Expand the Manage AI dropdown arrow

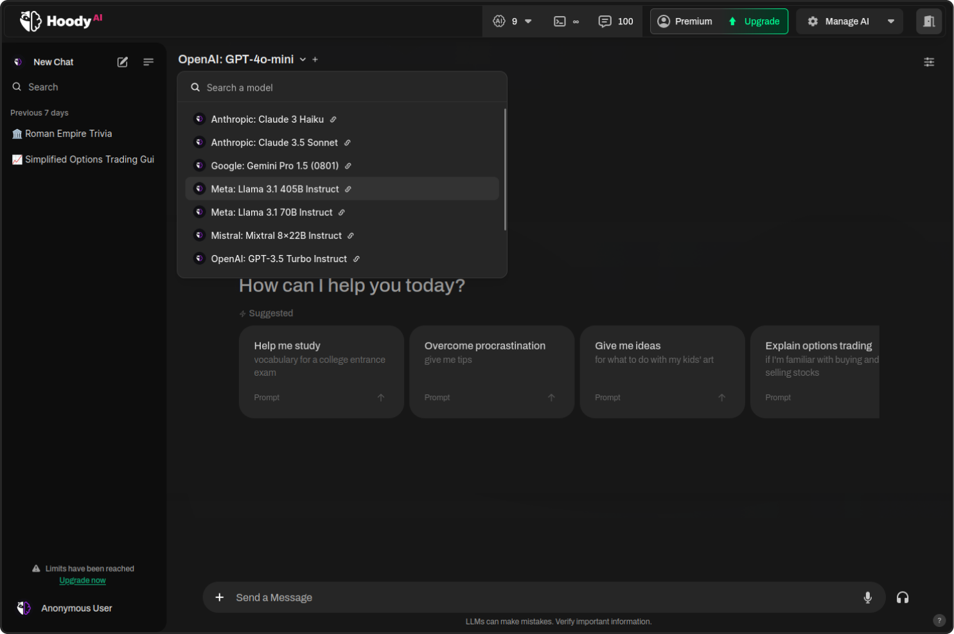click(x=891, y=21)
